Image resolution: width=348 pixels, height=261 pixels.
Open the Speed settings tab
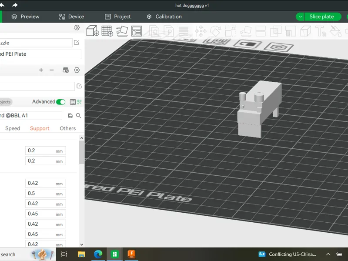click(x=13, y=128)
